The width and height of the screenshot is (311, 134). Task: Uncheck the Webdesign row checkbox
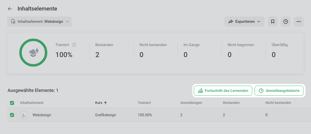tap(12, 115)
